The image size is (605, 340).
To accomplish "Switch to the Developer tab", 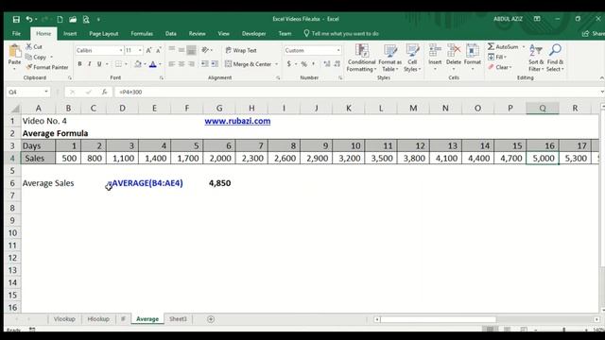I will pyautogui.click(x=253, y=34).
